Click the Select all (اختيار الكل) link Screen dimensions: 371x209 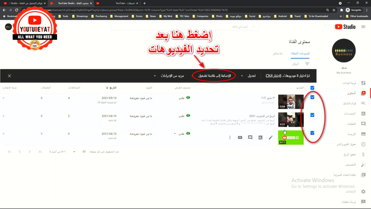click(x=272, y=76)
